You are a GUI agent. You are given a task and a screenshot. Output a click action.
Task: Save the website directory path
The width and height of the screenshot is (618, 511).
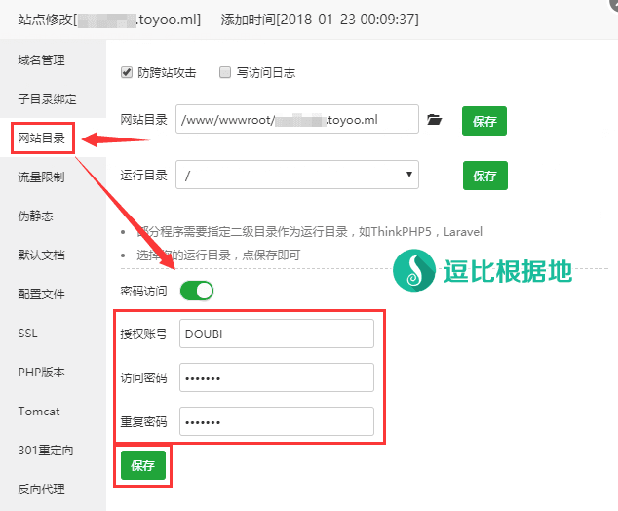[x=484, y=122]
